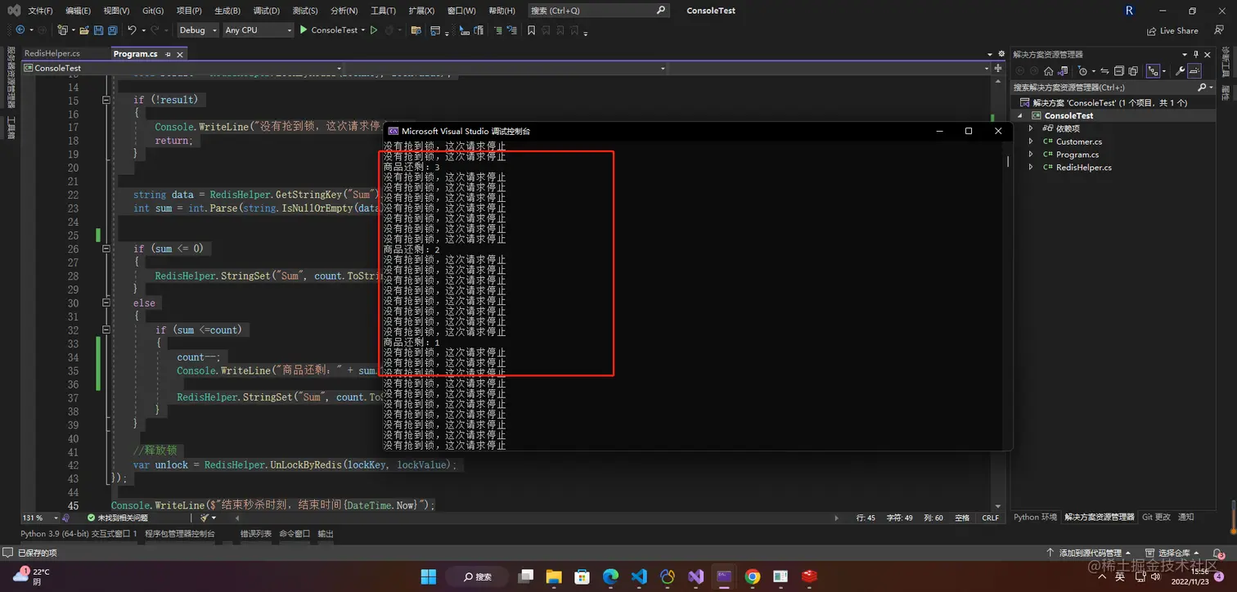This screenshot has height=592, width=1237.
Task: Open File Explorer from the taskbar
Action: [554, 576]
